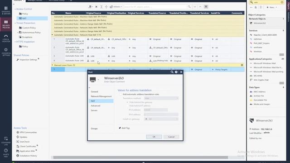Open Network Management page in Host dialog
Image resolution: width=290 pixels, height=163 pixels.
pyautogui.click(x=101, y=96)
